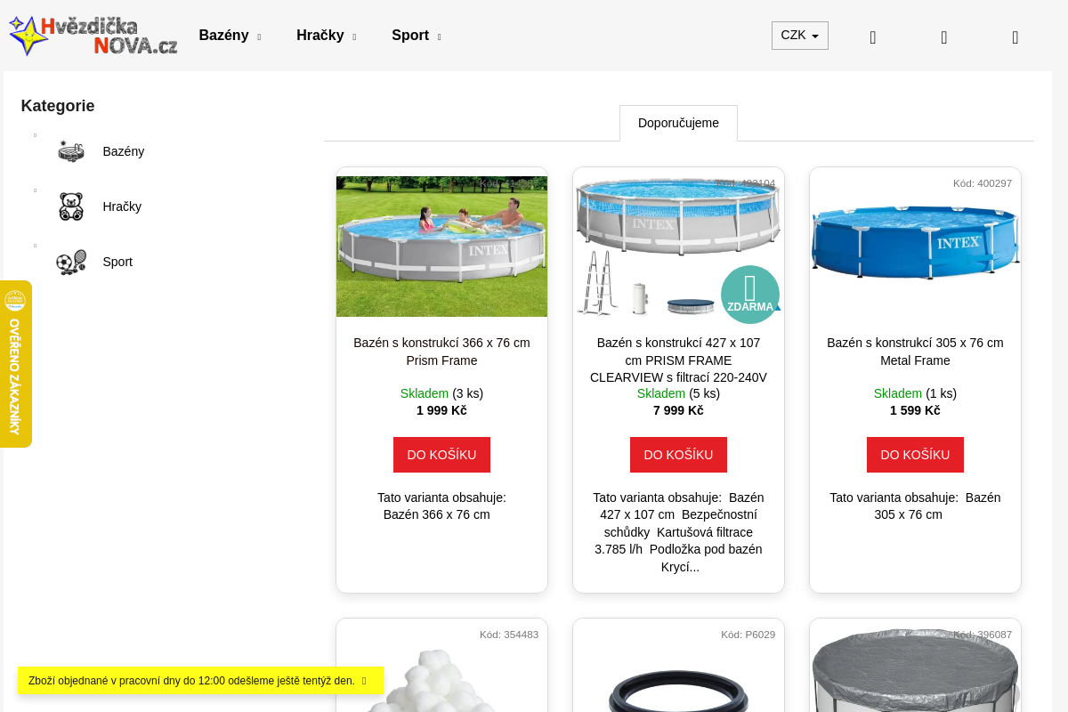This screenshot has width=1068, height=712.
Task: Click the first header icon next to CZK
Action: tap(873, 36)
